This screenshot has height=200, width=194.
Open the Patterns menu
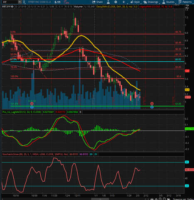[x=186, y=2]
